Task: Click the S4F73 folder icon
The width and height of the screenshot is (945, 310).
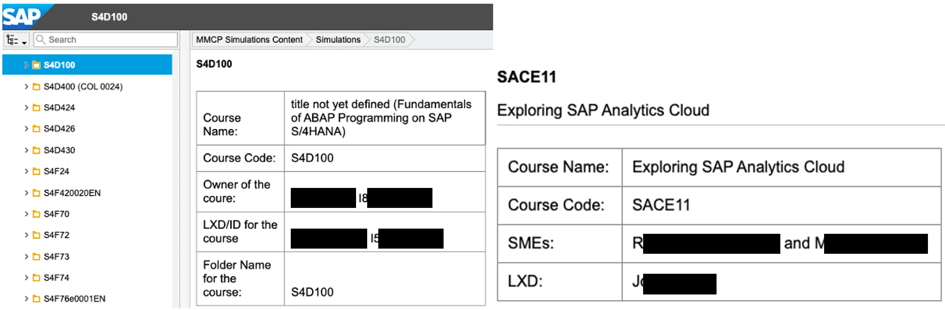Action: click(x=36, y=257)
